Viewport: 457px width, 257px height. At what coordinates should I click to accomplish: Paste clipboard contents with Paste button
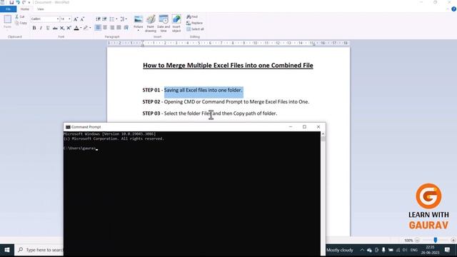click(x=8, y=22)
